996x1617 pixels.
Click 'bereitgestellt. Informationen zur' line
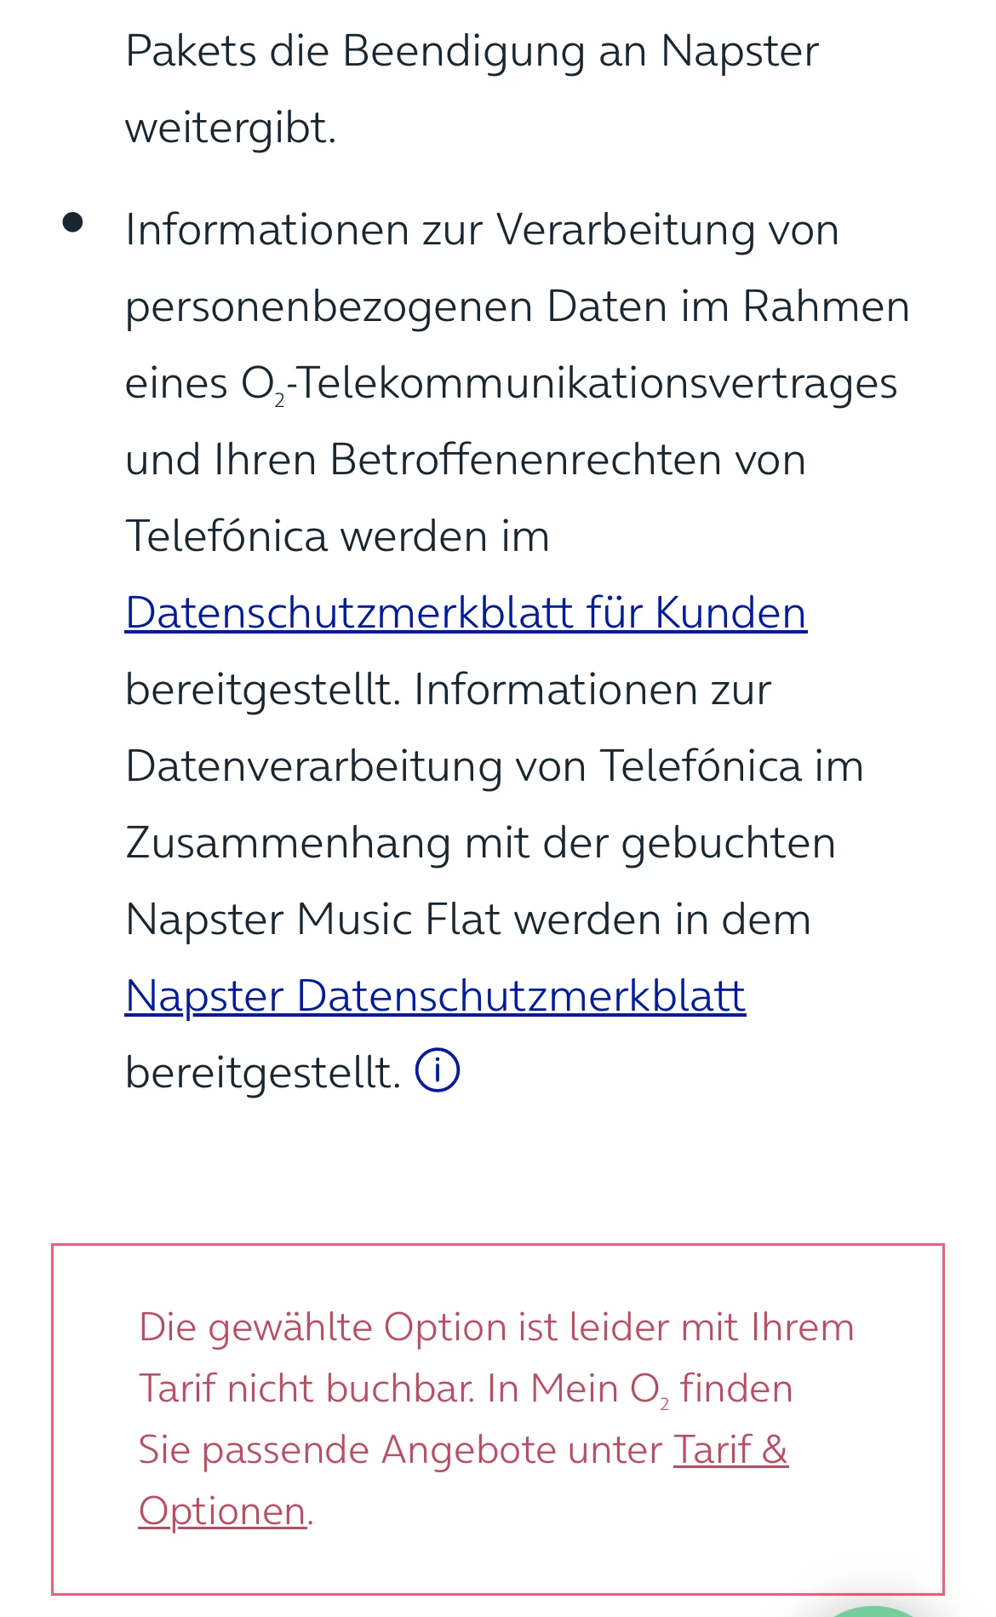(448, 690)
